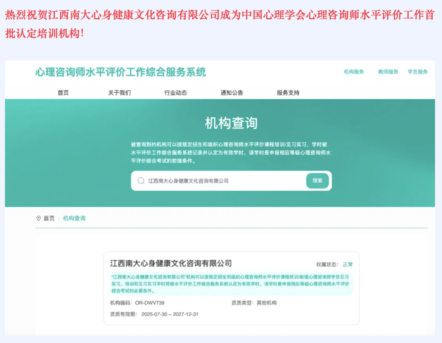442x343 pixels.
Task: Click the location pin icon in the breadcrumb
Action: click(38, 218)
